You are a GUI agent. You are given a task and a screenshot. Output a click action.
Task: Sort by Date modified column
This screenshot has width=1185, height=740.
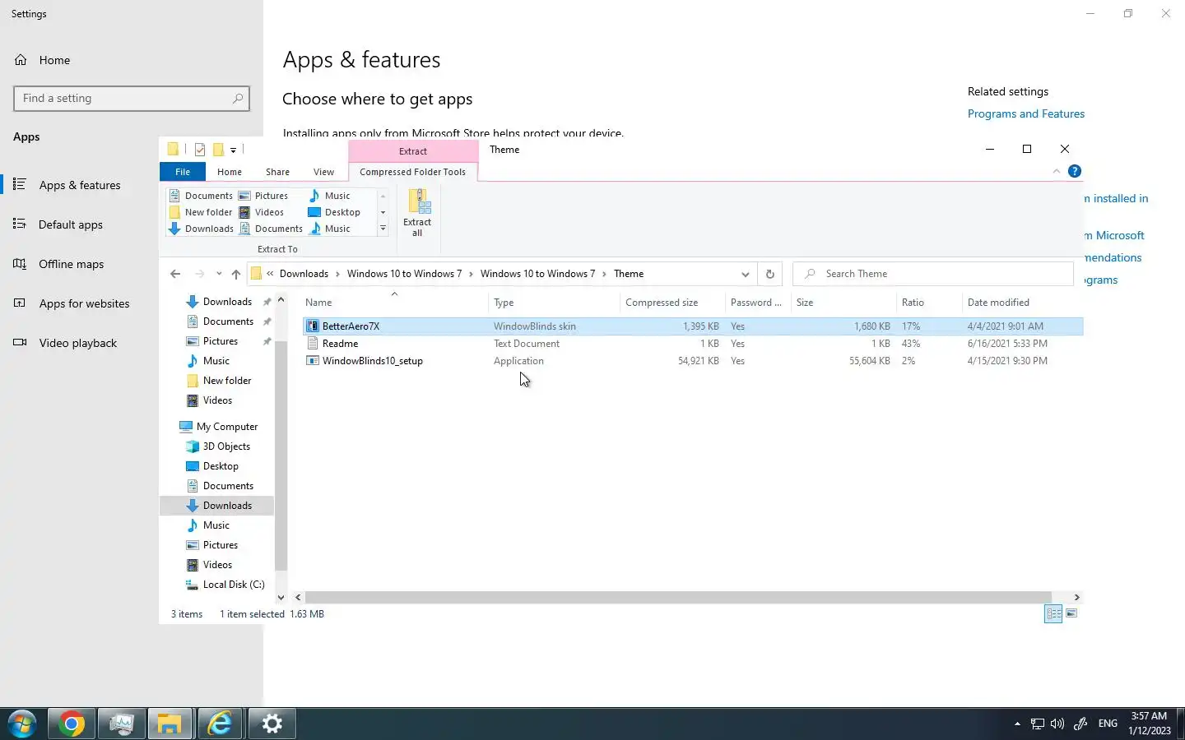[1022, 302]
